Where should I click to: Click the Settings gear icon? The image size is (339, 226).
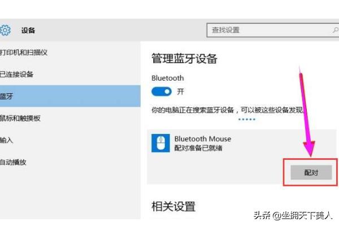tap(5, 30)
